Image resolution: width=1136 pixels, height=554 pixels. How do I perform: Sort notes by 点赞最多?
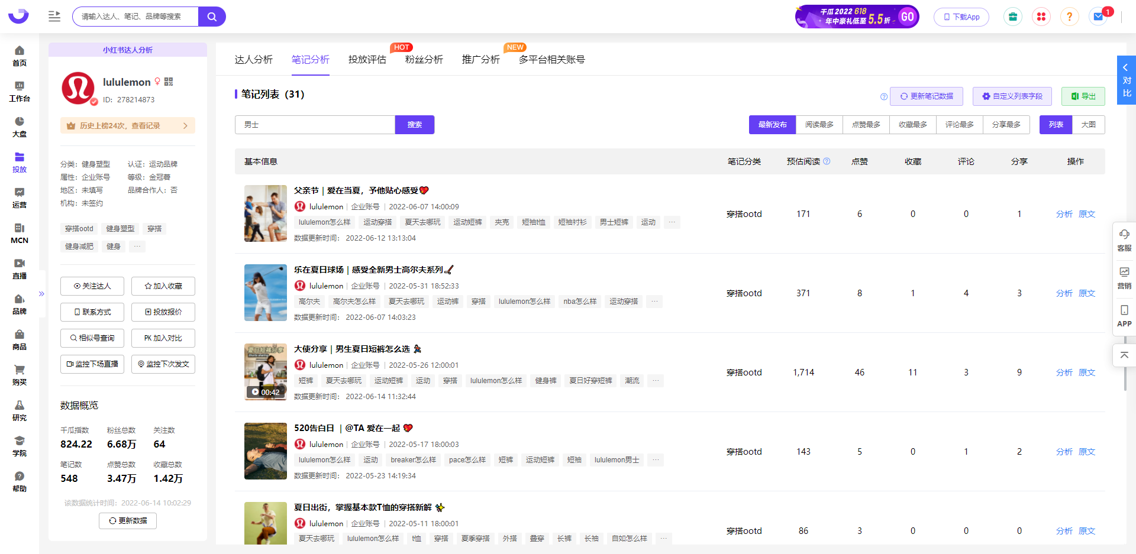[866, 125]
